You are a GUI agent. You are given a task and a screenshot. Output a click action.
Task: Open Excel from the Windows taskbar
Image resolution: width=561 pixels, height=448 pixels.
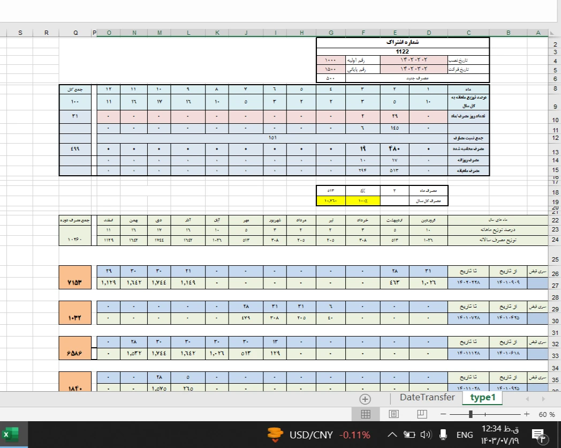(x=10, y=435)
